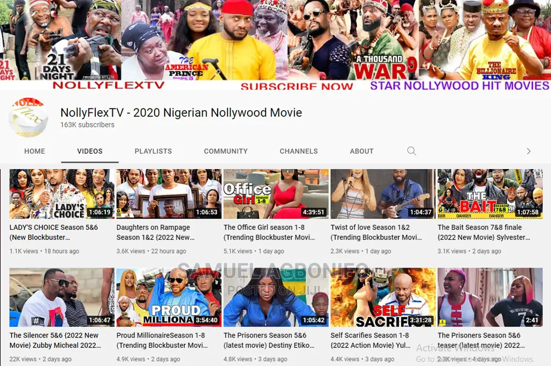Open the PLAYLISTS tab
The width and height of the screenshot is (551, 366).
pos(153,151)
